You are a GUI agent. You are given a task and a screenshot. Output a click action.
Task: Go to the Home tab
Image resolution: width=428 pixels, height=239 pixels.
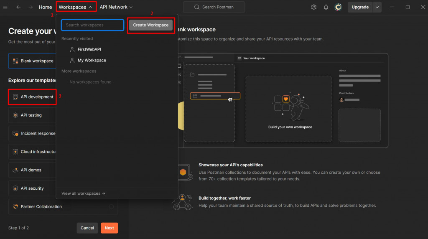[x=45, y=7]
